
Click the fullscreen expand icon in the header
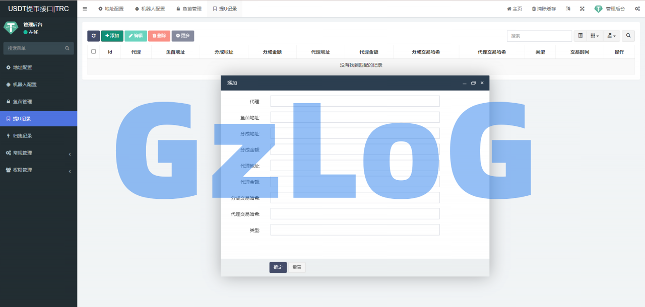click(x=582, y=9)
